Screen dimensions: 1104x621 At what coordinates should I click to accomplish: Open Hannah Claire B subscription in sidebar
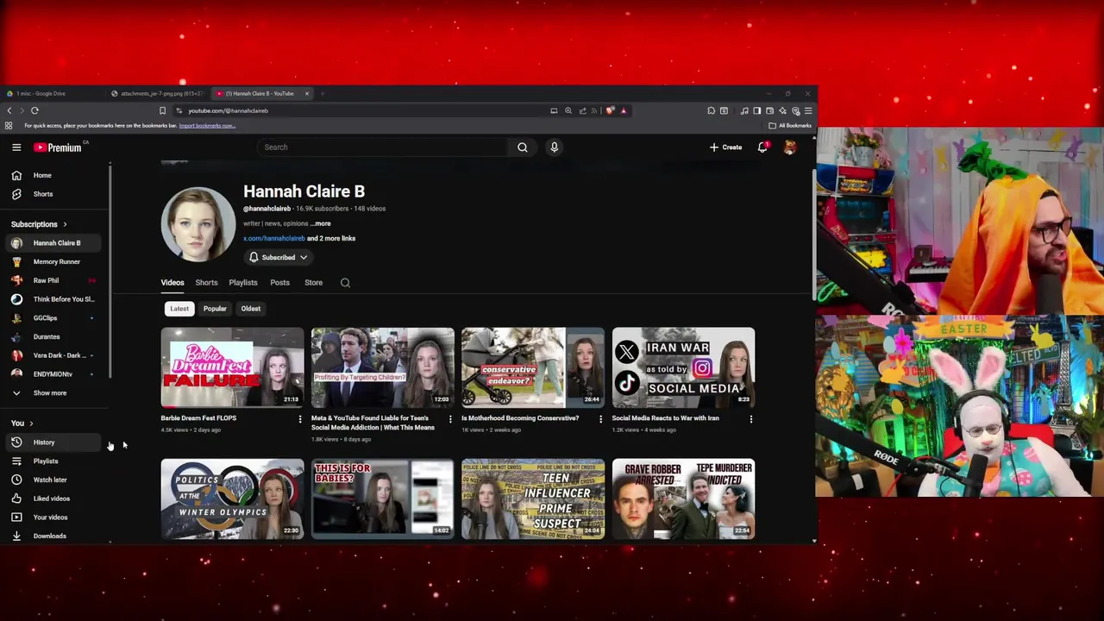[55, 243]
